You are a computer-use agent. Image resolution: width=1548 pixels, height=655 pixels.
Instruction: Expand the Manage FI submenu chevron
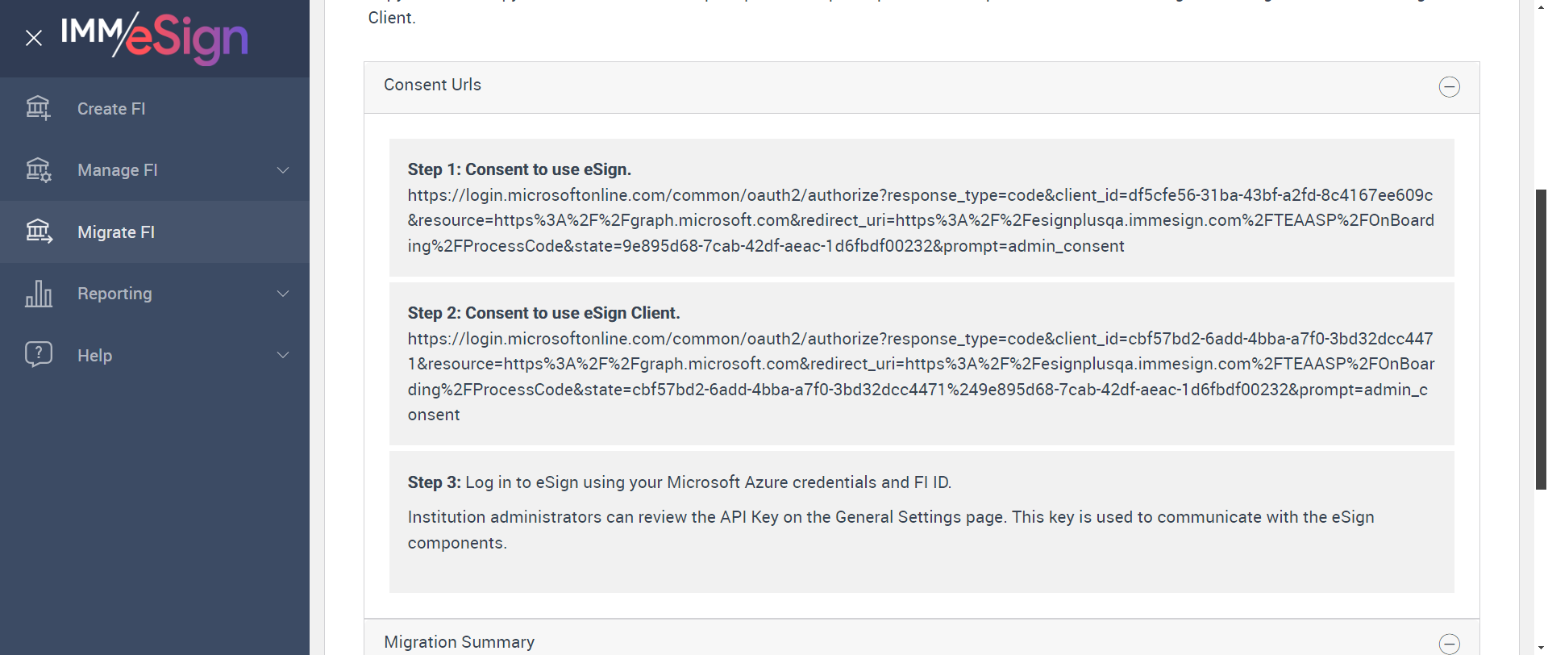point(283,170)
